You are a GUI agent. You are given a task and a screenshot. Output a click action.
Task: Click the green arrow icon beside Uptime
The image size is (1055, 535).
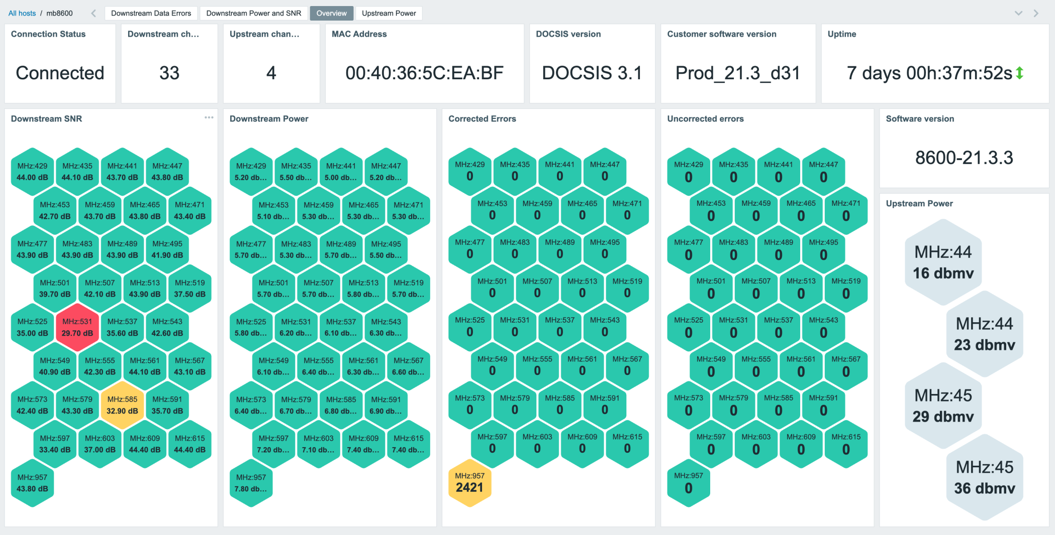point(1019,73)
